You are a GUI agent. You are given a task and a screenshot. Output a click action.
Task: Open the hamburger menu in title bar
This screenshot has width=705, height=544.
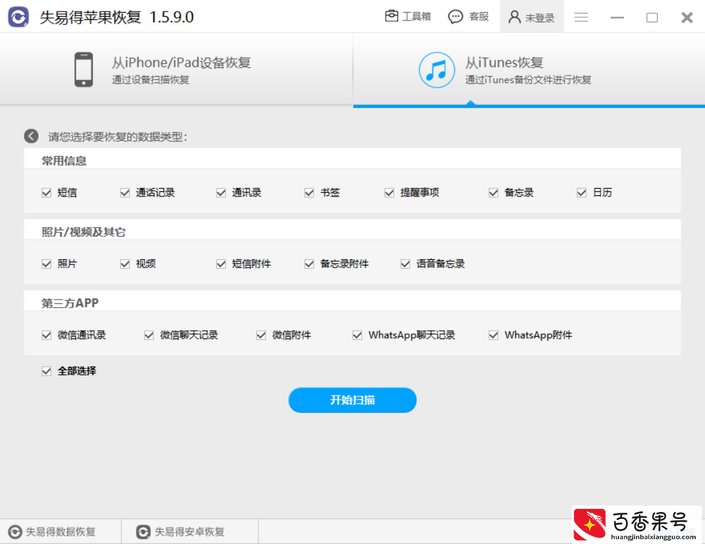click(581, 17)
